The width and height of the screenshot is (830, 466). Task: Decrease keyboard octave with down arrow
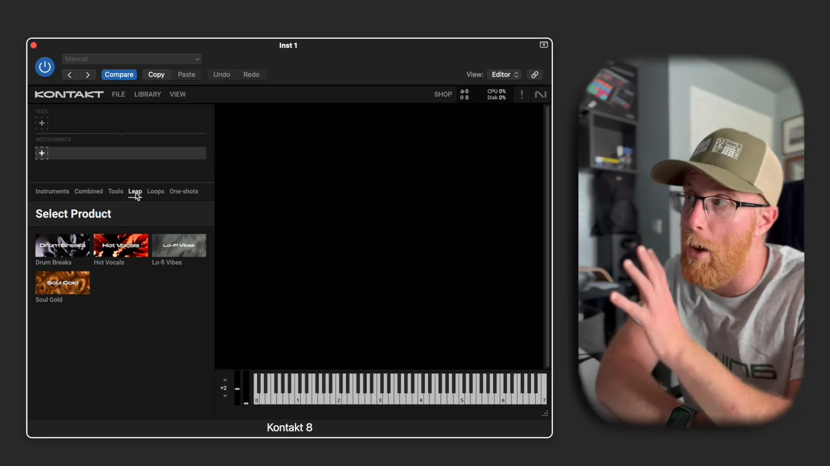tap(225, 396)
